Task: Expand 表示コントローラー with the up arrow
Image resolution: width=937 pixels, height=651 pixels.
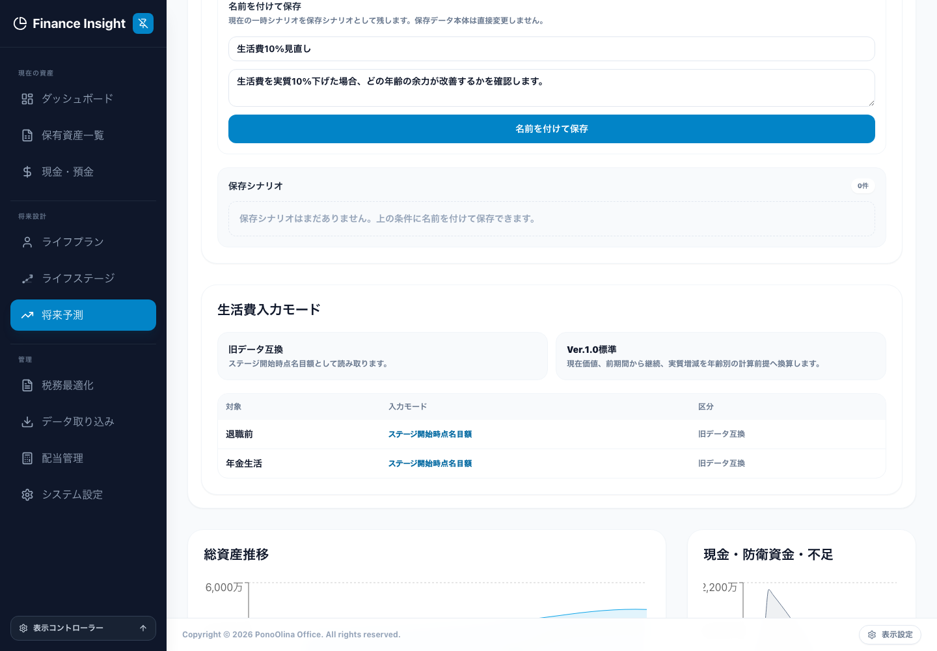Action: click(x=143, y=628)
